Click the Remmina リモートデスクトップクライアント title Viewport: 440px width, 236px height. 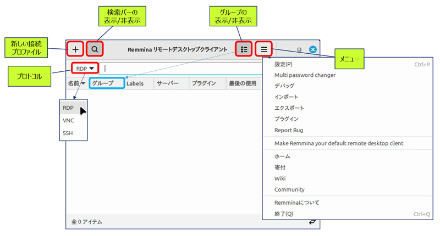177,49
